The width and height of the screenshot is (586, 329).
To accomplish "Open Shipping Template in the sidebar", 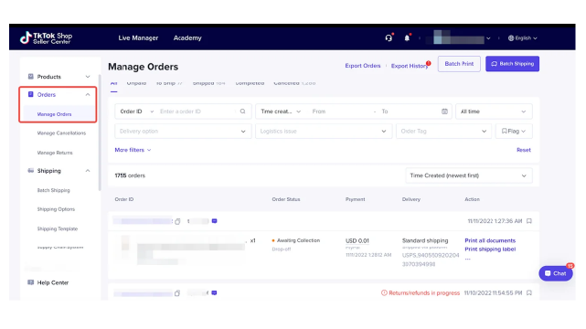I will tap(58, 228).
